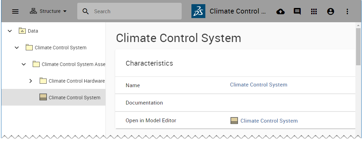Select the Climate Control System block item
The height and width of the screenshot is (141, 363).
pyautogui.click(x=74, y=98)
